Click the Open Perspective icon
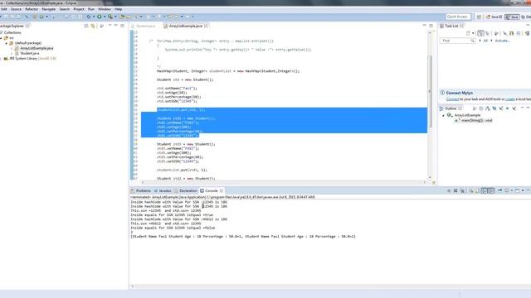The height and width of the screenshot is (298, 531). 480,17
